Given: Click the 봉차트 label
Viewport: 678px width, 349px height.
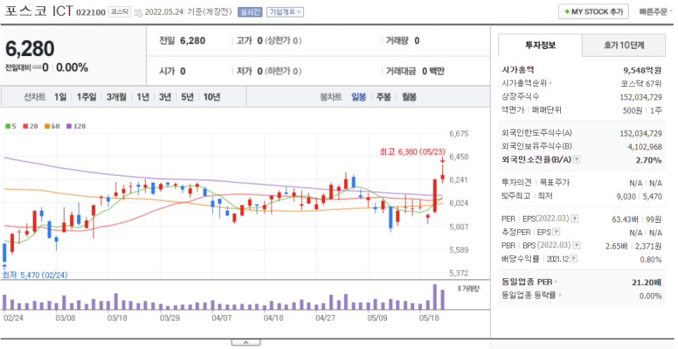Looking at the screenshot, I should (x=331, y=97).
